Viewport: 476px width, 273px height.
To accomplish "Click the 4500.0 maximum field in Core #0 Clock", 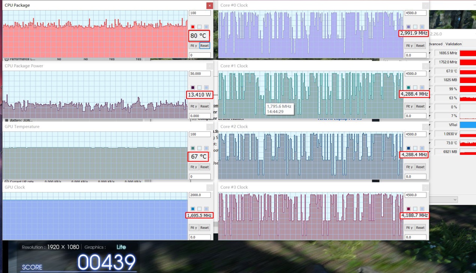I will pos(415,13).
